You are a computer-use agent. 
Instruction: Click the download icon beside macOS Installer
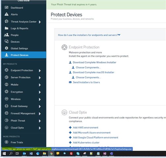click(70, 72)
